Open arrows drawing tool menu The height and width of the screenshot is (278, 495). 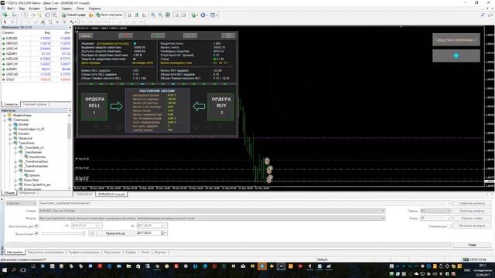coord(73,22)
